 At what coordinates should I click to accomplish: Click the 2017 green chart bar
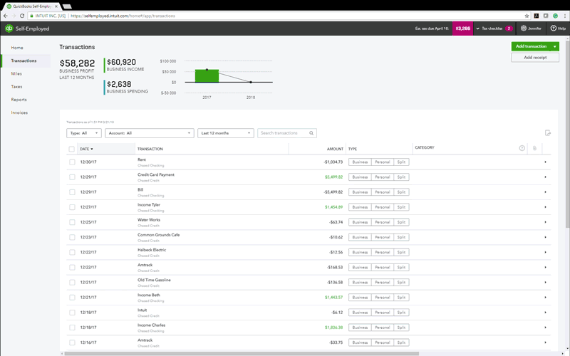207,76
